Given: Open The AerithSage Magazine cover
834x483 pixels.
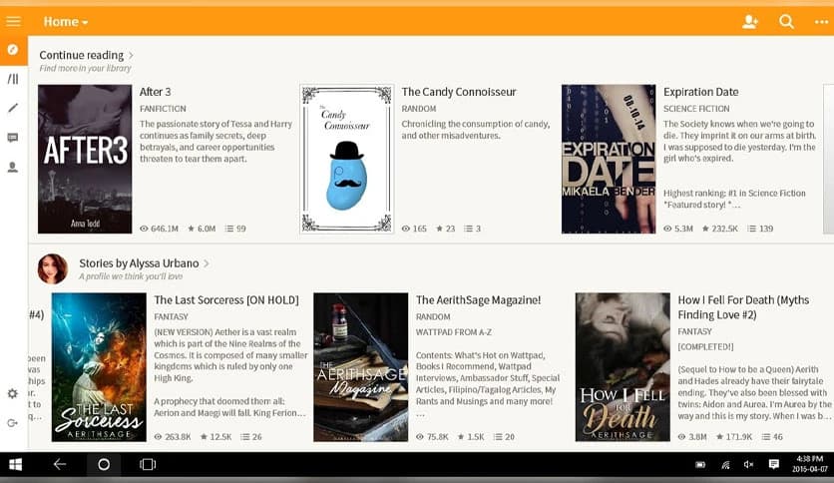Looking at the screenshot, I should [x=360, y=367].
